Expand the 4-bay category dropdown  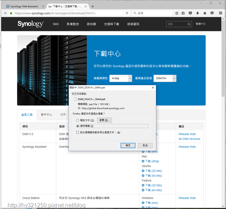pyautogui.click(x=121, y=78)
